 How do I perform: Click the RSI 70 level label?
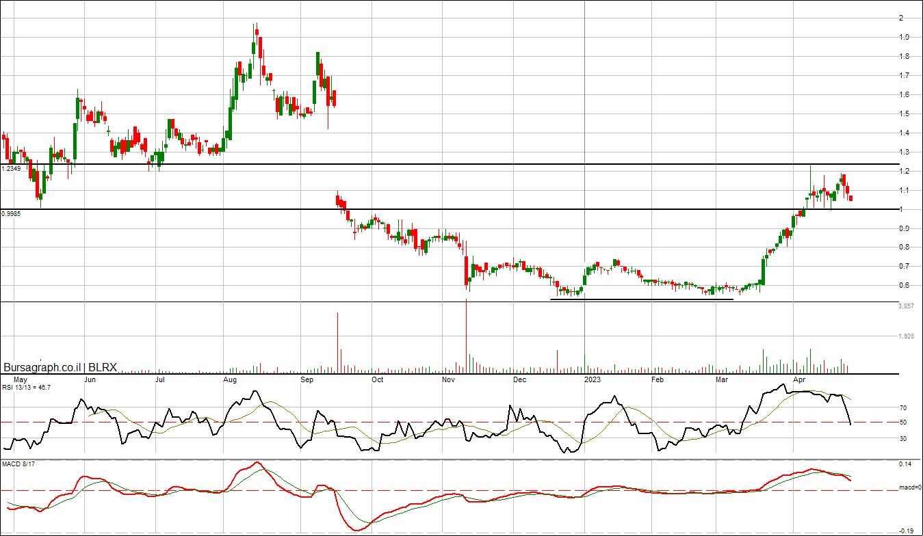click(x=902, y=407)
